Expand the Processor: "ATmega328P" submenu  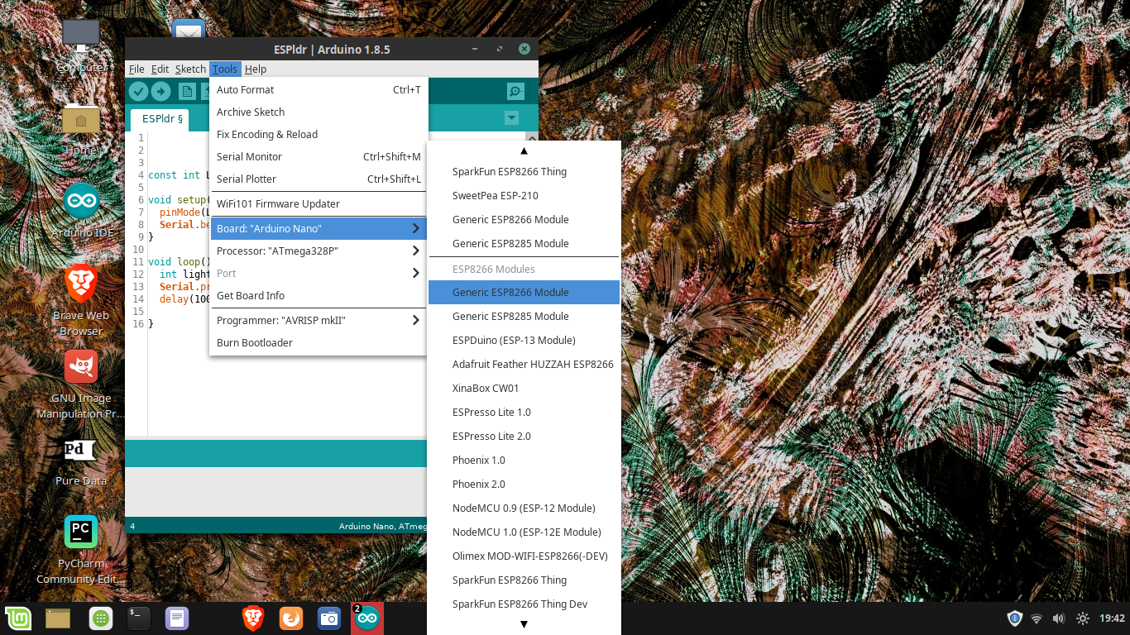tap(318, 251)
